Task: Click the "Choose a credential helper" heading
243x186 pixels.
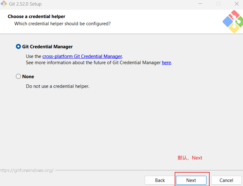Action: coord(36,17)
